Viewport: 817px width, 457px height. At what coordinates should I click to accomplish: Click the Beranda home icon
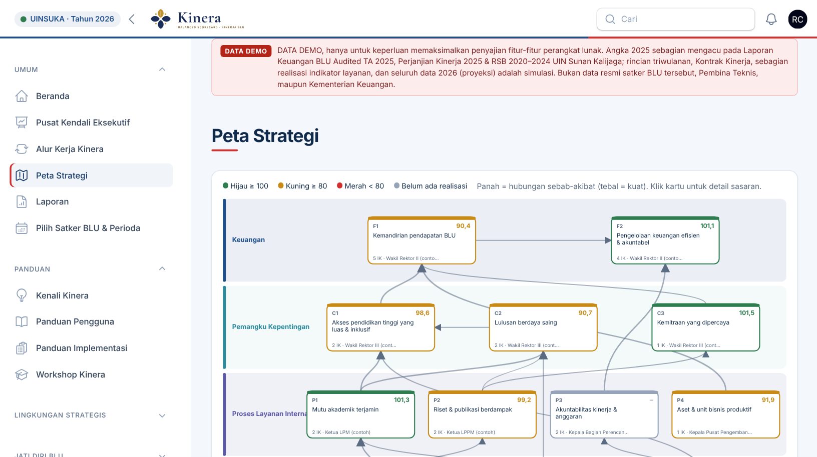pyautogui.click(x=22, y=96)
